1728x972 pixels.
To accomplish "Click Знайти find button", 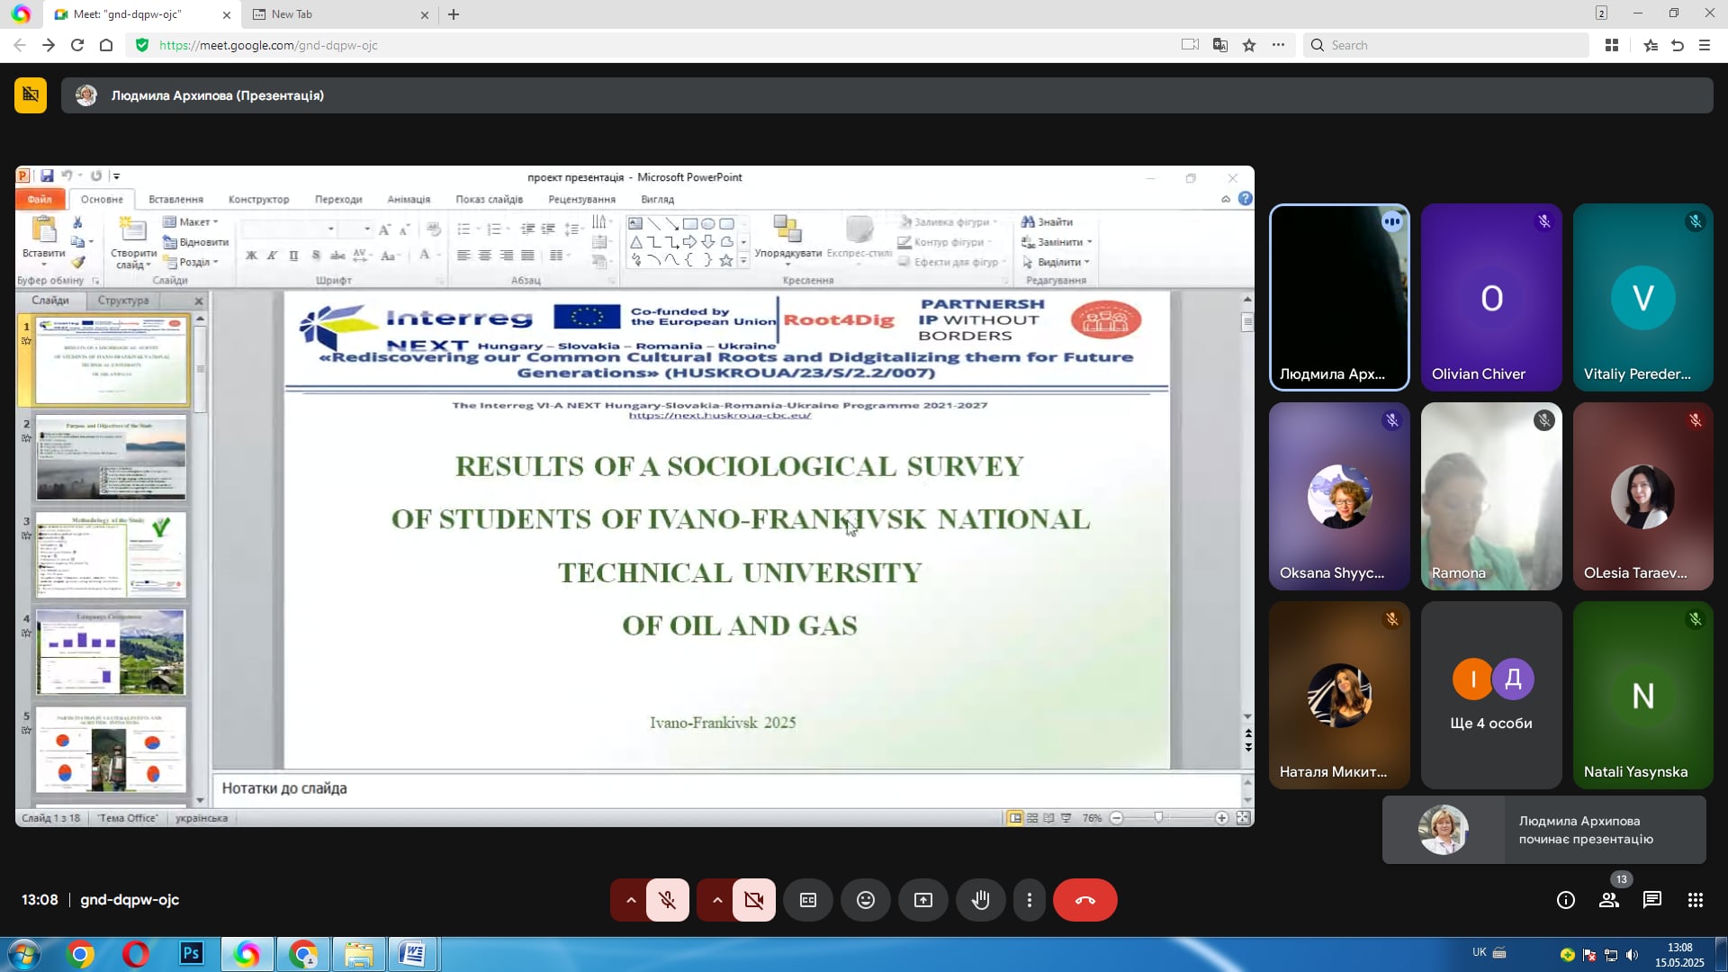I will [1047, 222].
